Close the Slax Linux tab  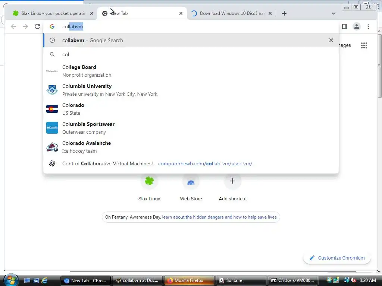click(x=92, y=13)
